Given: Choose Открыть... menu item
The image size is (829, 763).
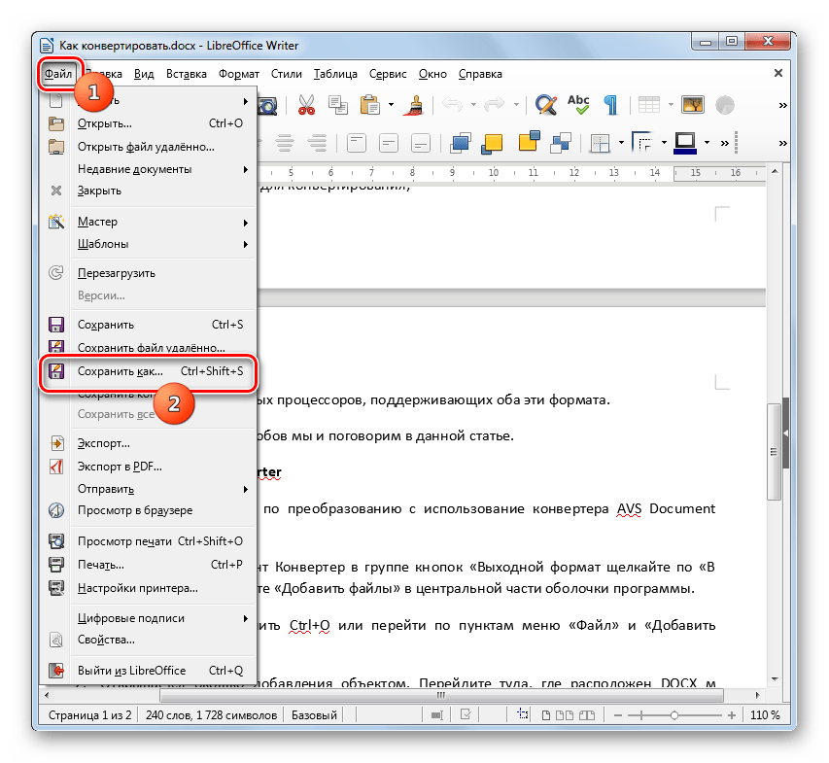Looking at the screenshot, I should tap(148, 123).
